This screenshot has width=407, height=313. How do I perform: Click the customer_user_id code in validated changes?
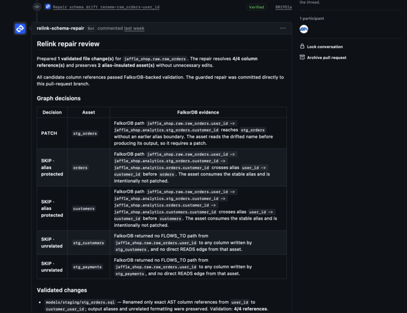[x=65, y=309]
